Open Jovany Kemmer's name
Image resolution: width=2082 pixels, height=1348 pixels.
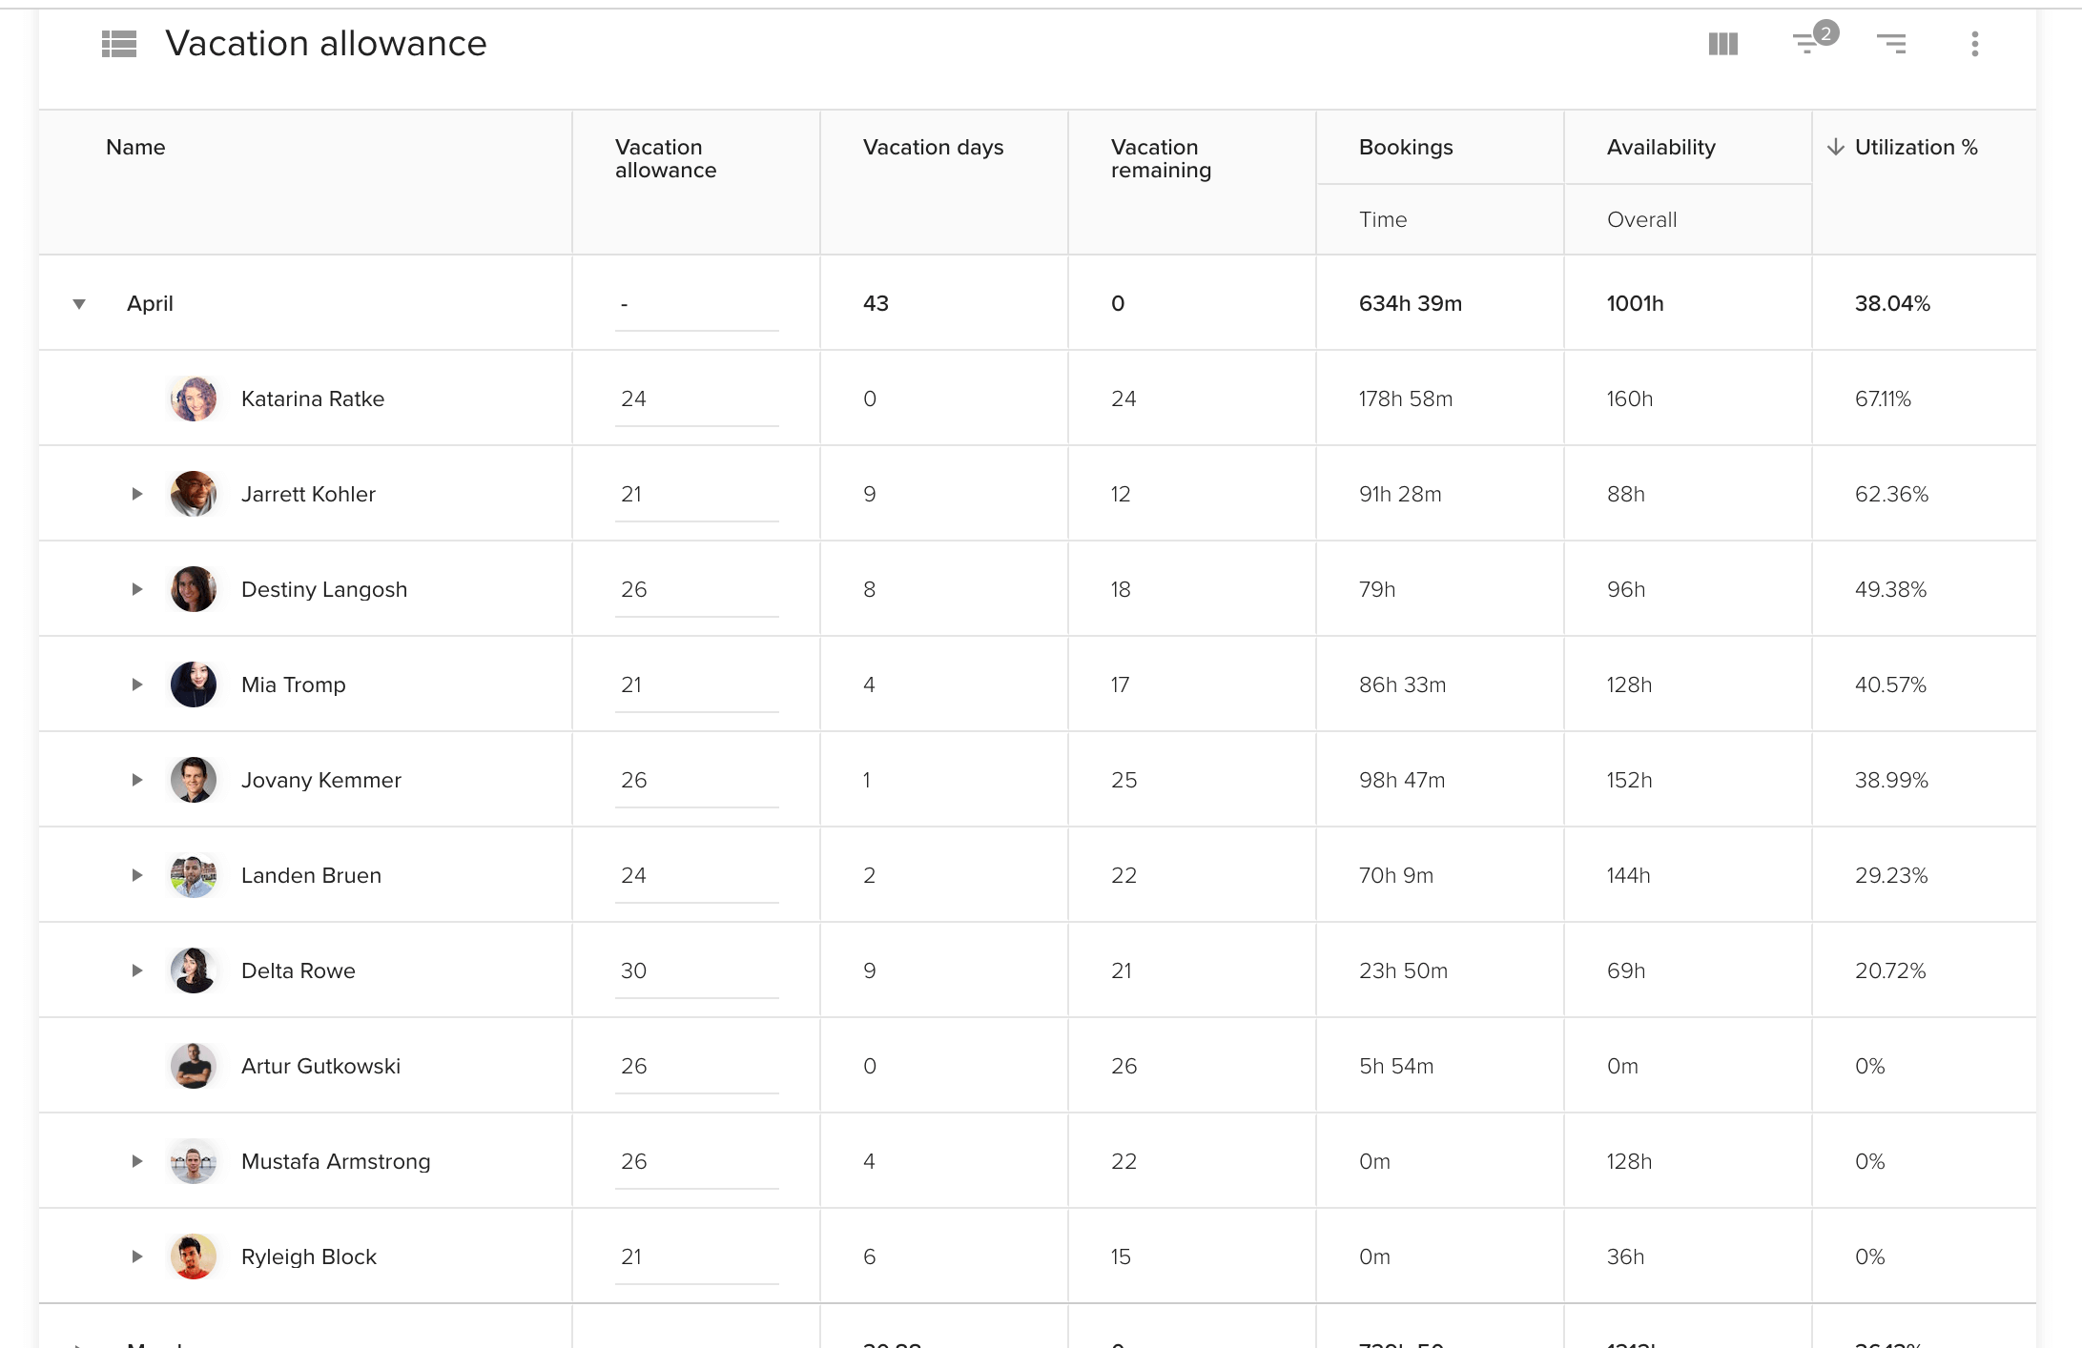(x=320, y=780)
